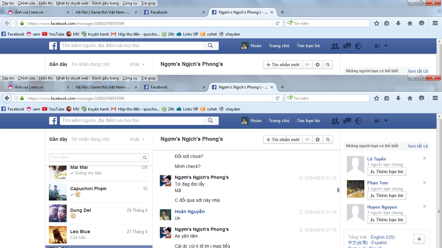The width and height of the screenshot is (442, 248).
Task: Click the Home icon in the lower window toolbar
Action: click(410, 98)
